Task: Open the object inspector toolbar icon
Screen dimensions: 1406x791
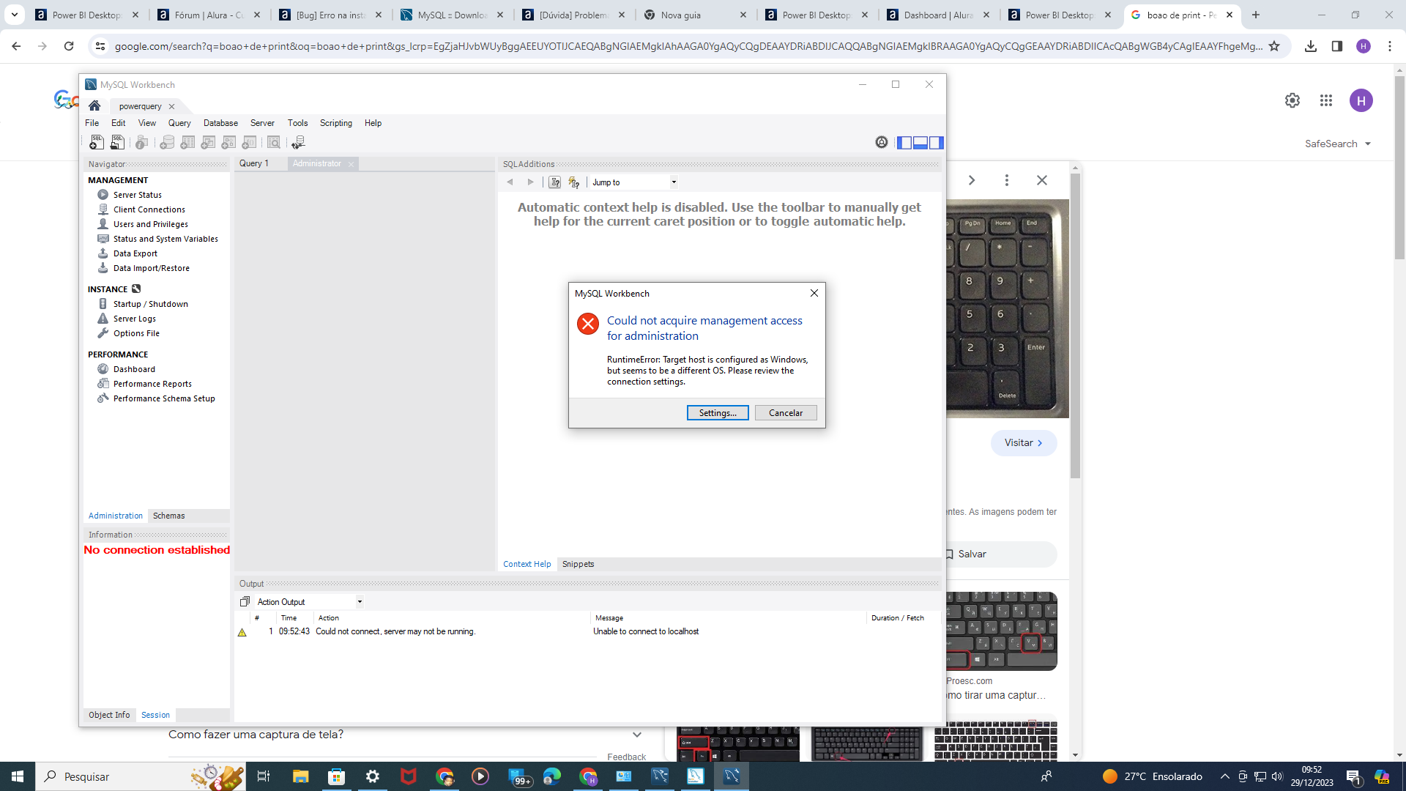Action: point(142,142)
